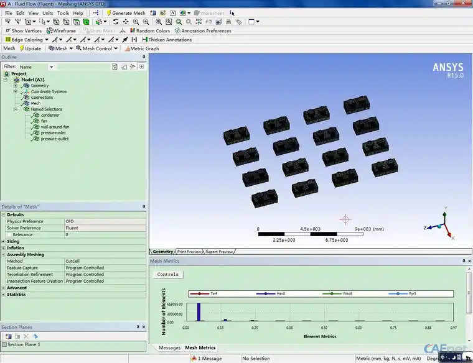473x363 pixels.
Task: Toggle the Section Plane 1 checkbox
Action: click(4, 344)
